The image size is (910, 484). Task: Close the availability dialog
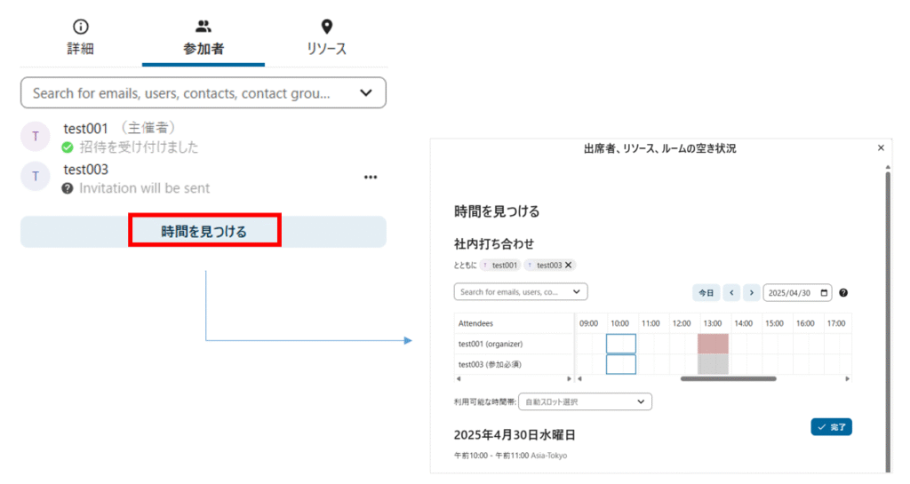click(881, 148)
